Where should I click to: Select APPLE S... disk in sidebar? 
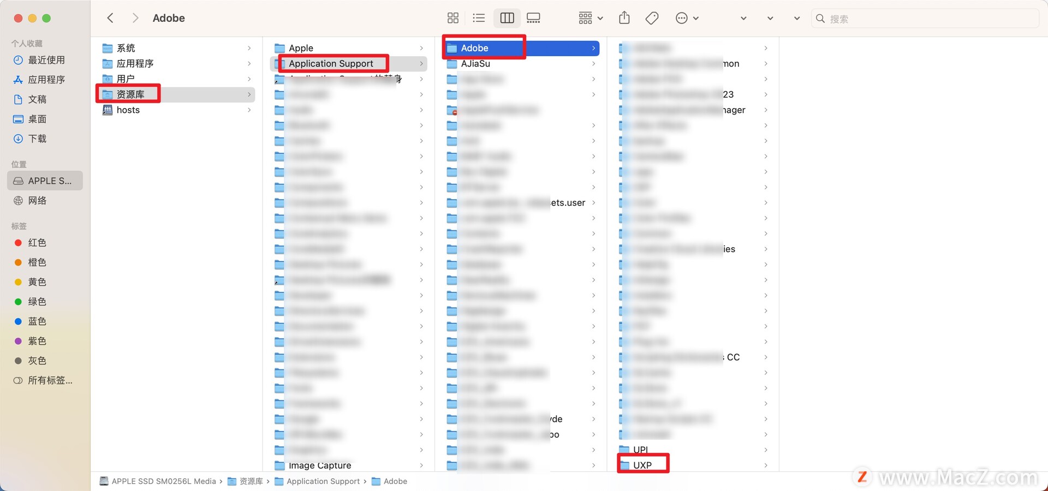point(45,181)
